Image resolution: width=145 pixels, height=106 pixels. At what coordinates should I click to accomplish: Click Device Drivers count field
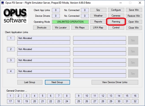[x=56, y=16]
